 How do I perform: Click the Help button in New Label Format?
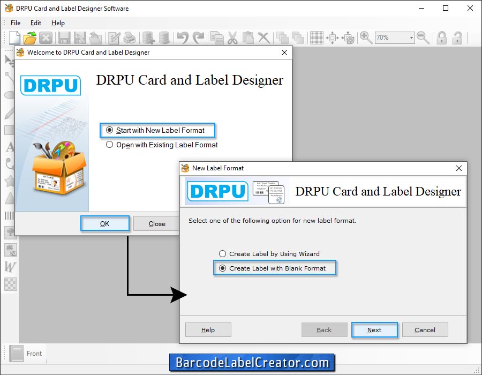208,330
